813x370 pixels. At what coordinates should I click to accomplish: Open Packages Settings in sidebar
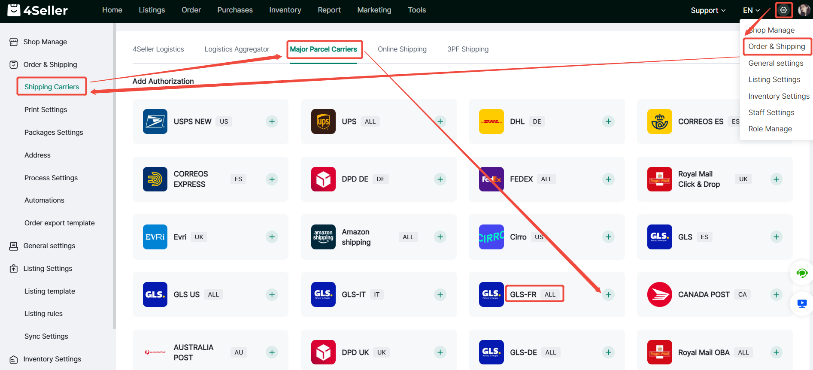(x=54, y=132)
